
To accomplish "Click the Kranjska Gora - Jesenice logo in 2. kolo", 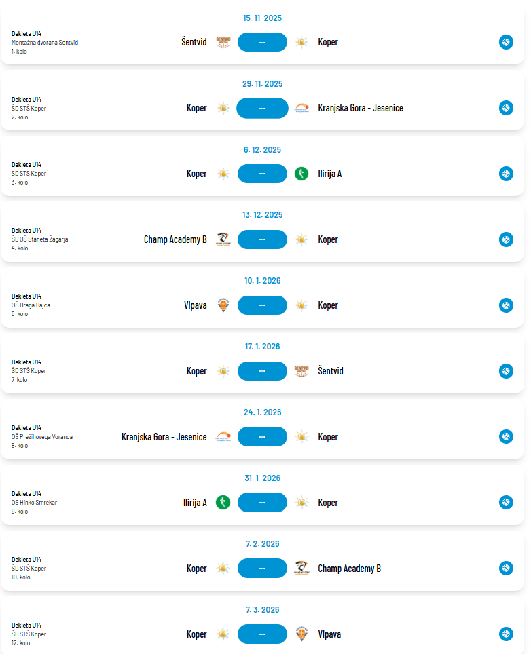I will (301, 108).
